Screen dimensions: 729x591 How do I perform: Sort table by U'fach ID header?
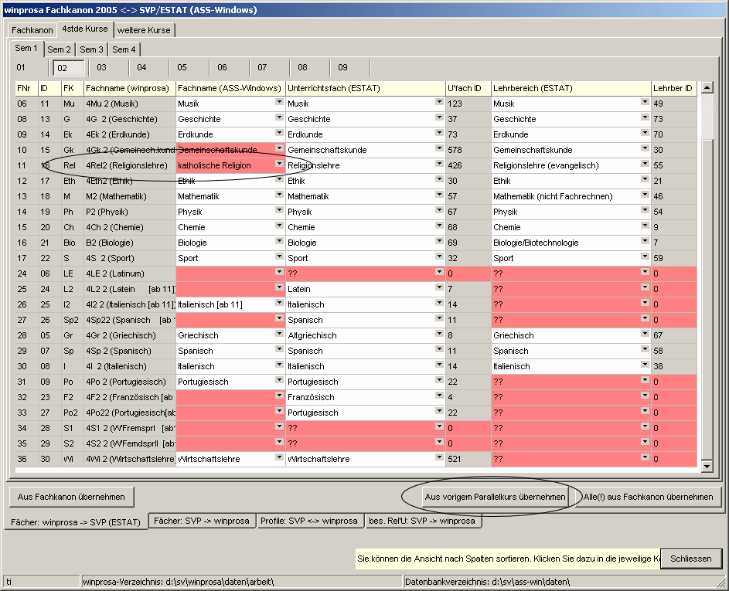coord(467,88)
